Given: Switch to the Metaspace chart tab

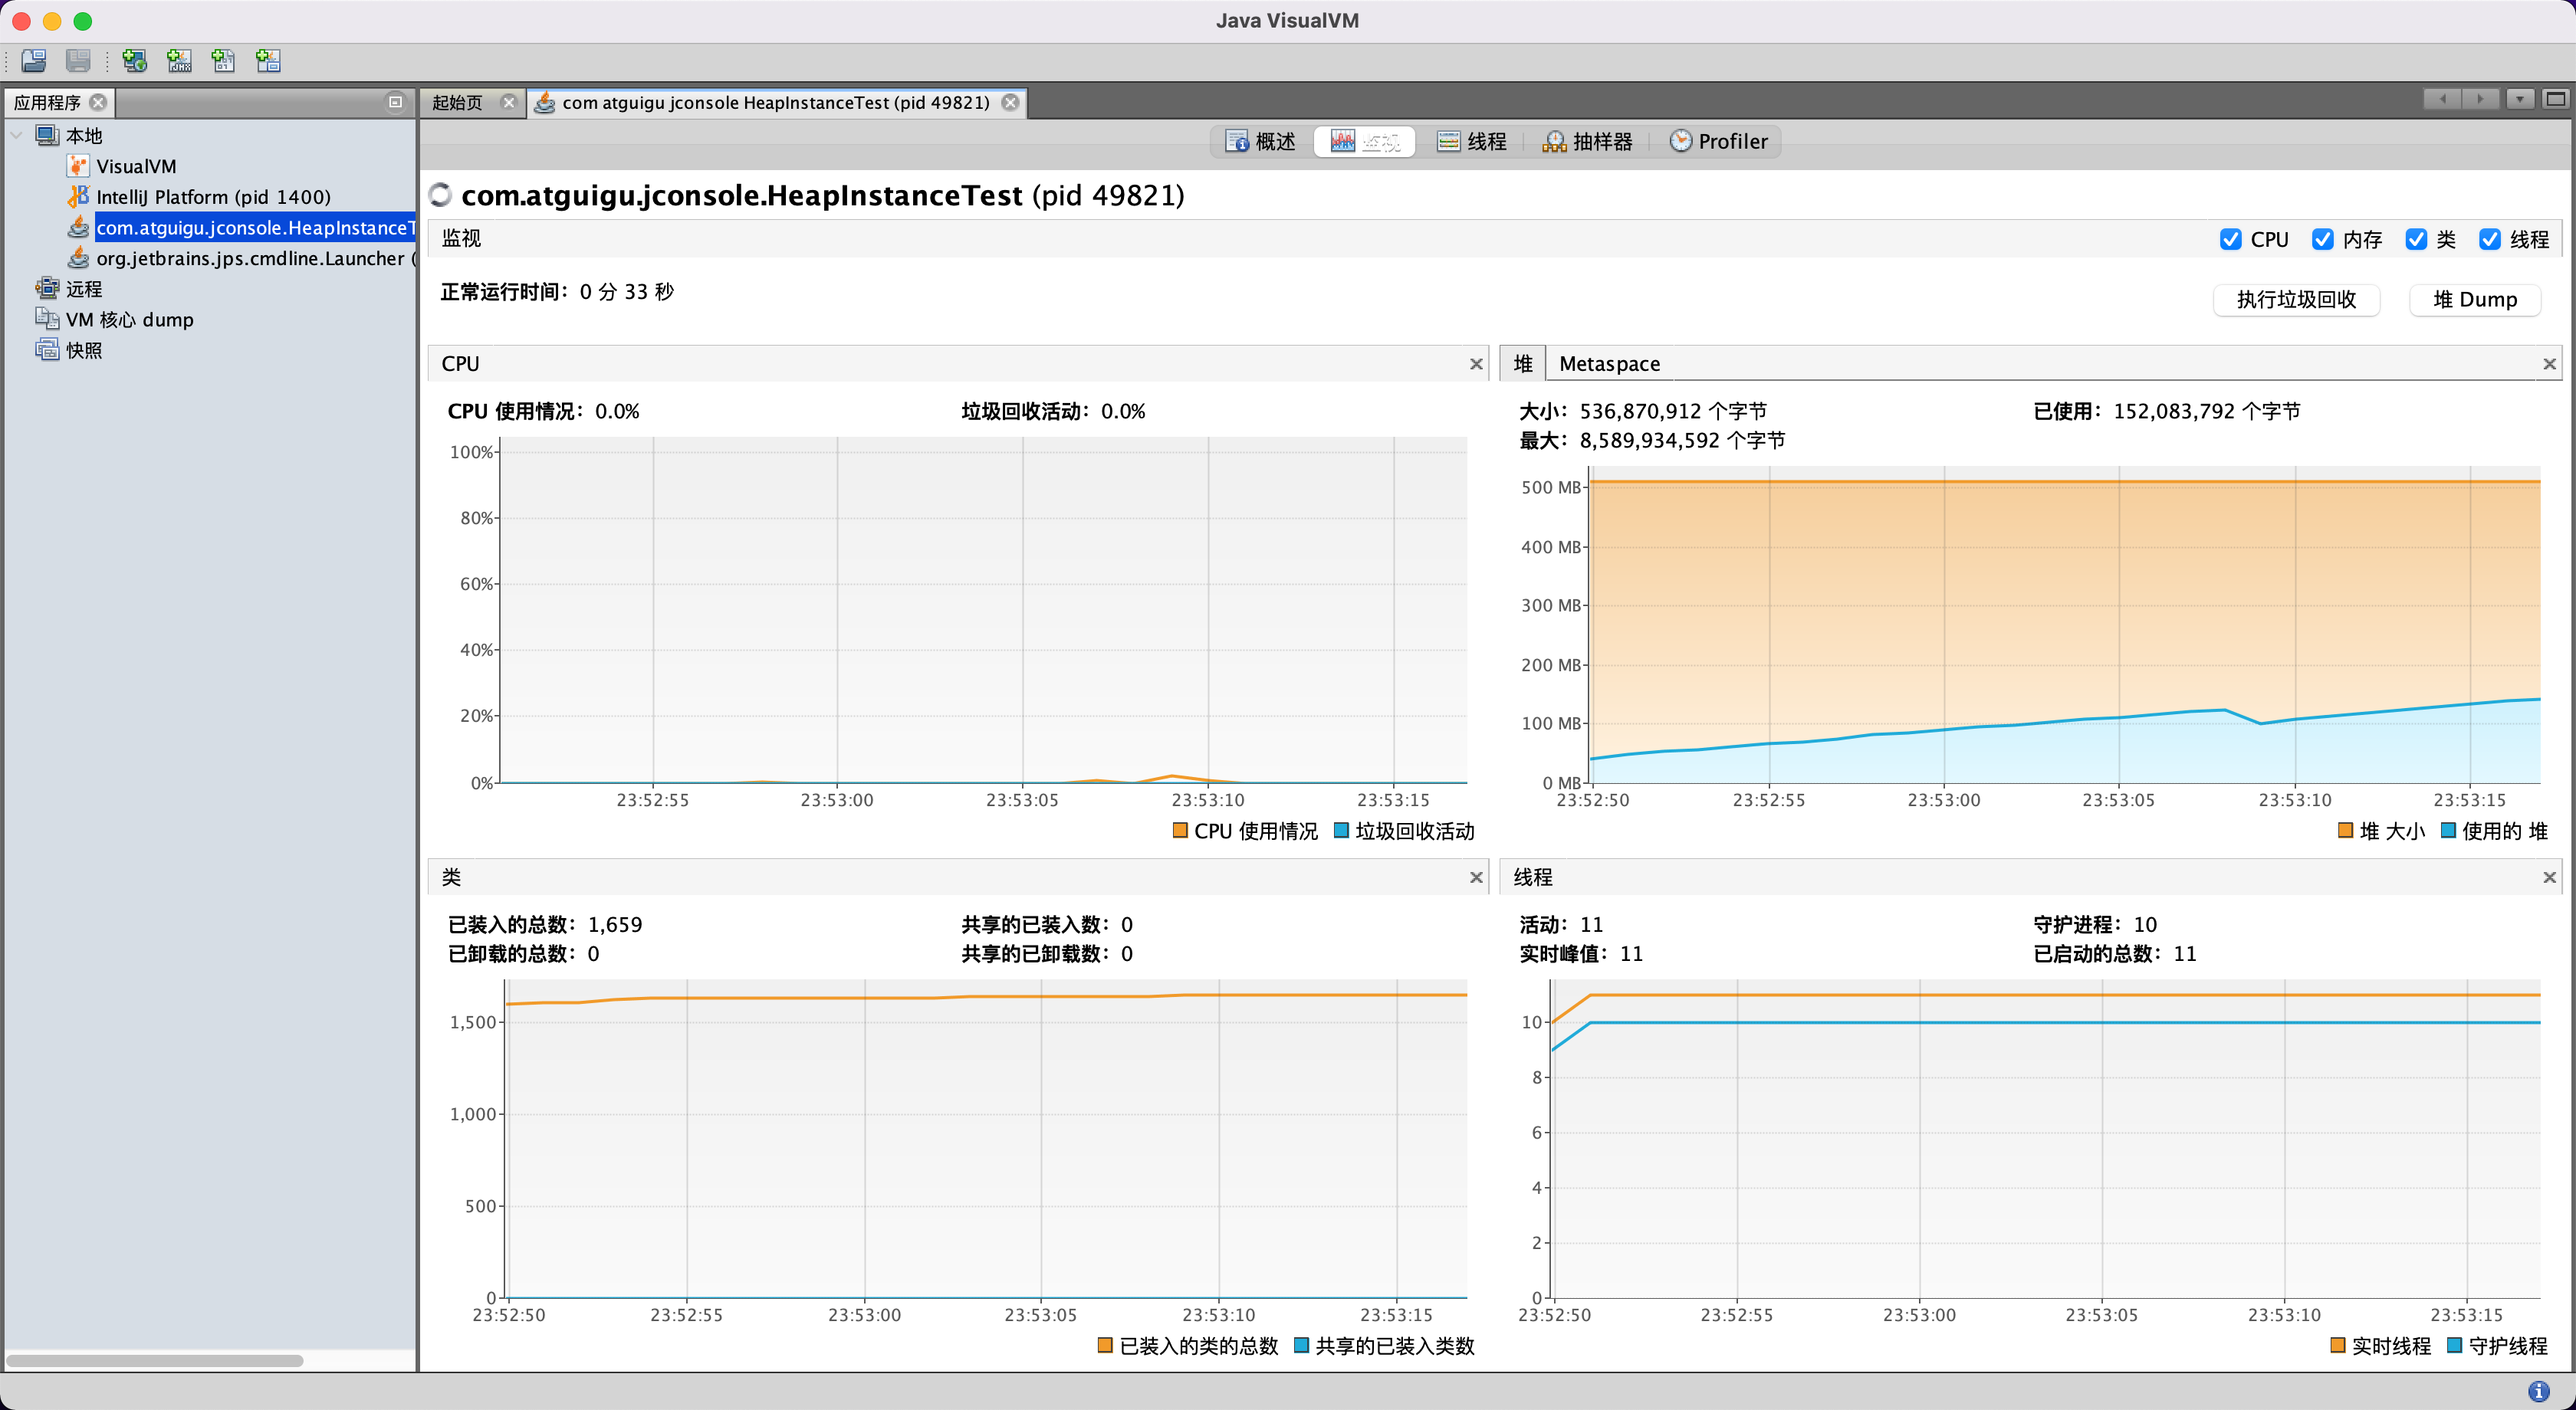Looking at the screenshot, I should click(1609, 364).
